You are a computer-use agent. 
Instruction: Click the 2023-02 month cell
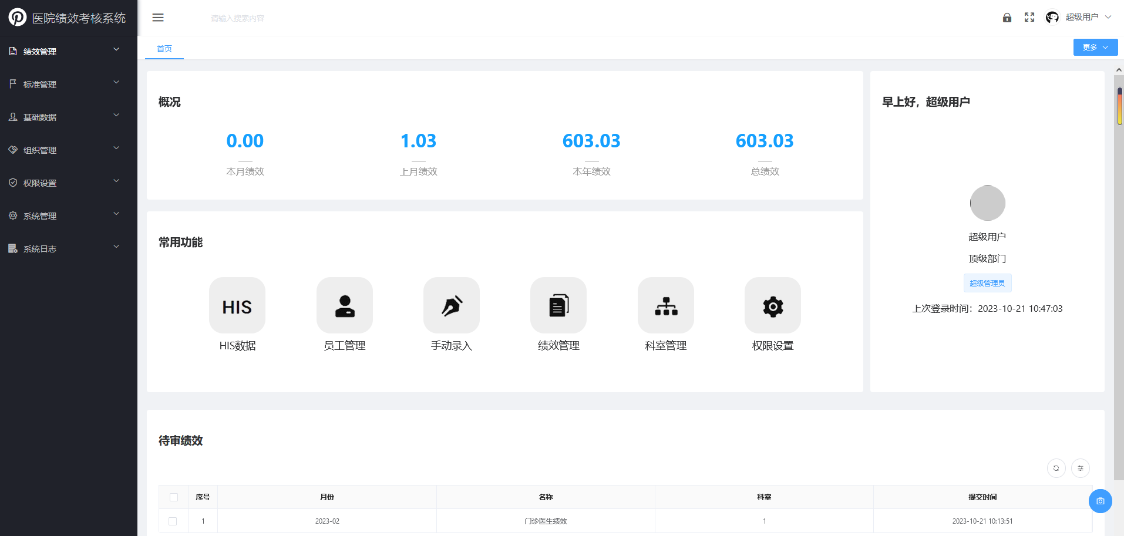click(x=327, y=521)
